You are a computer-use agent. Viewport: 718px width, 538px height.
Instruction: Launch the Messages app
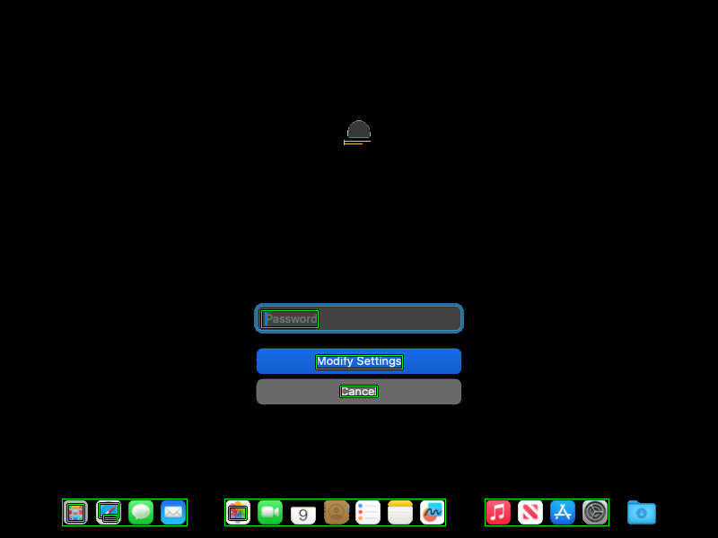[x=141, y=513]
